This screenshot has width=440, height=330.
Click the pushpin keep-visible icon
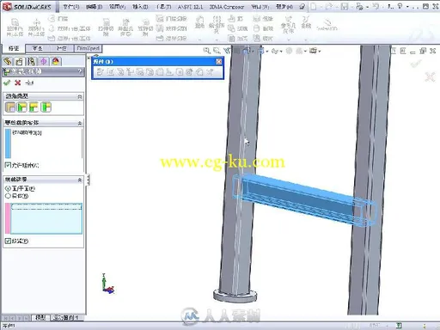pyautogui.click(x=29, y=83)
